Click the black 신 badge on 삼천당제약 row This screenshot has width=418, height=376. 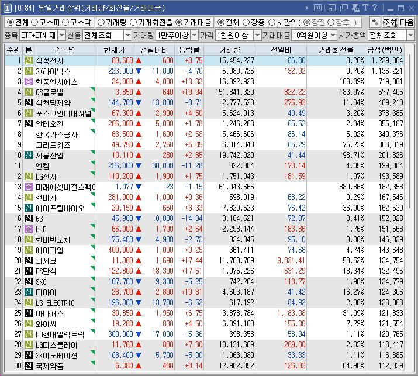(x=29, y=103)
